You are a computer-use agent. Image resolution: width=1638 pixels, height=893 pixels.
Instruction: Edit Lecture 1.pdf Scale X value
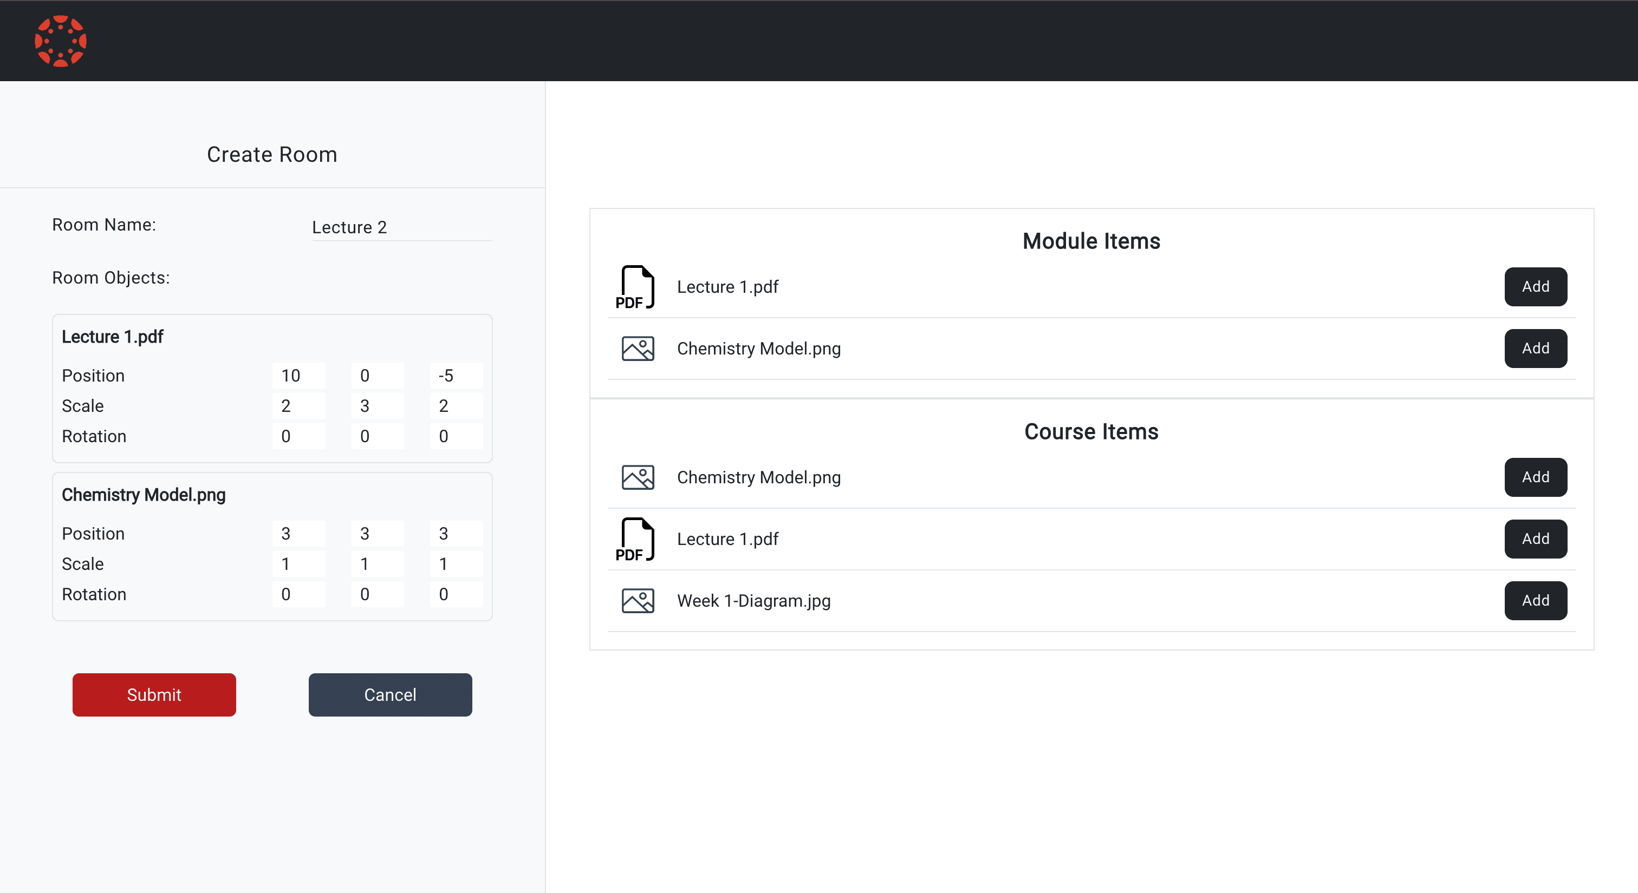[299, 406]
